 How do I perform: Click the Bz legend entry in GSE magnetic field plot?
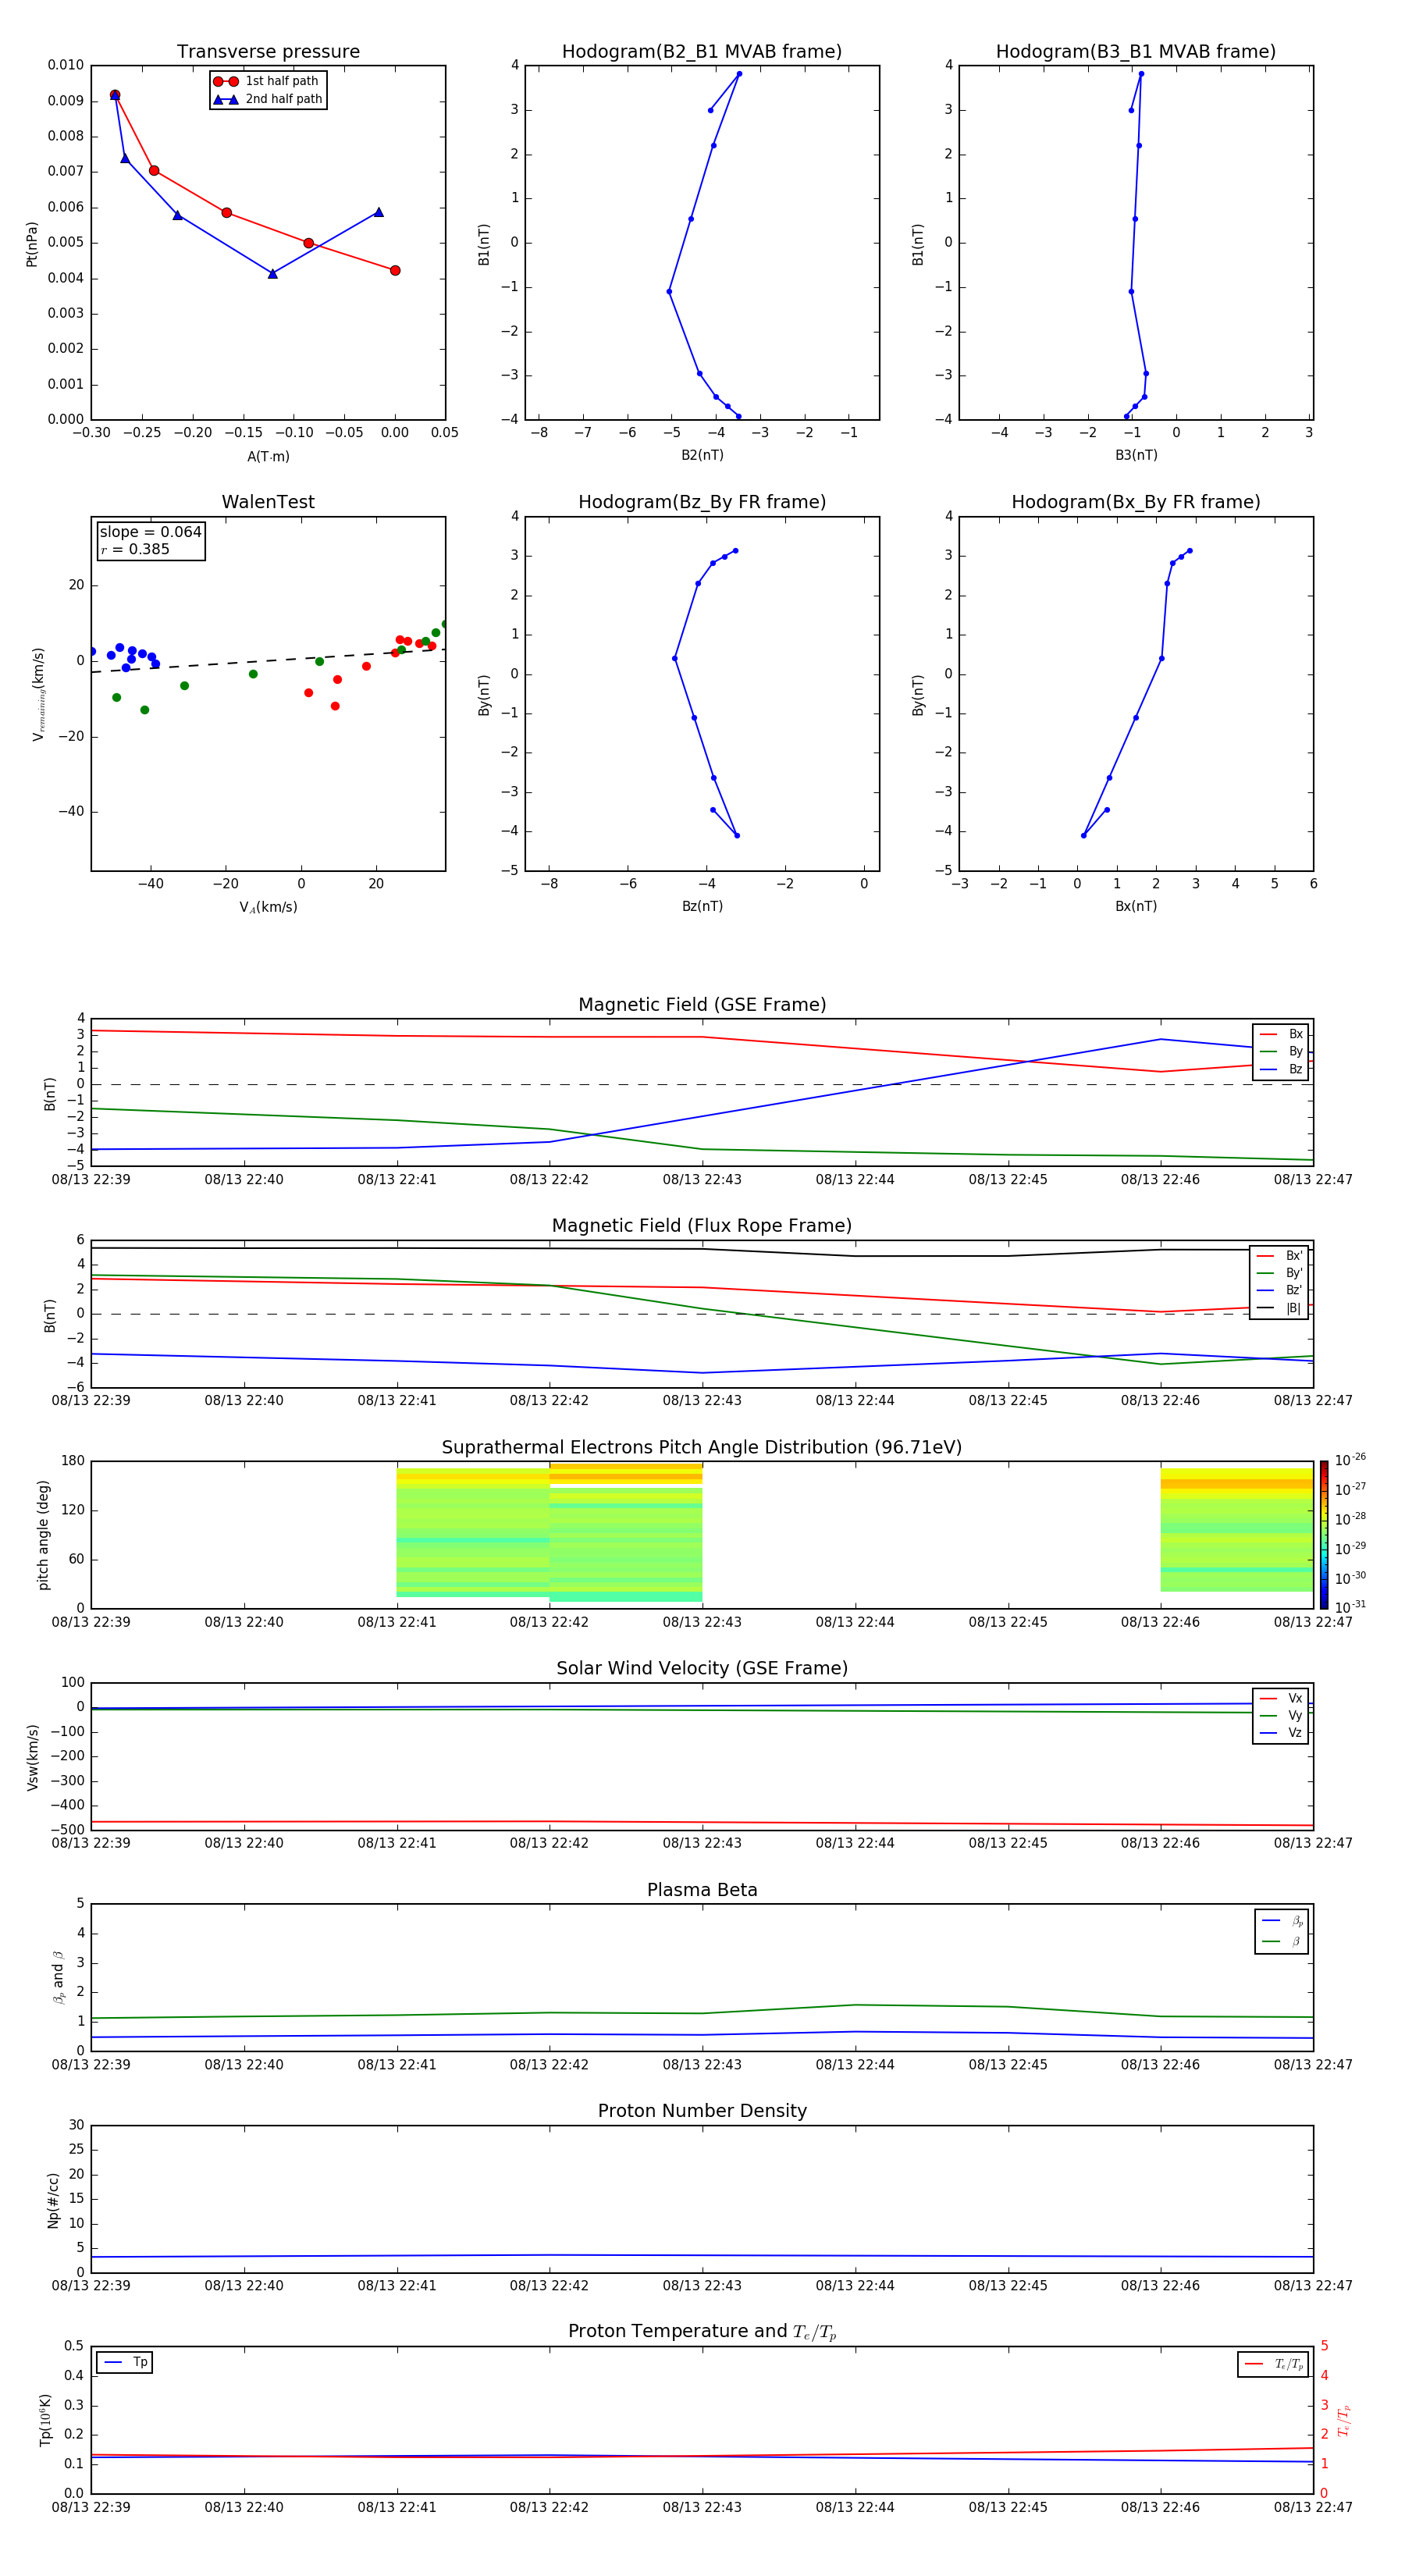(x=1281, y=1069)
